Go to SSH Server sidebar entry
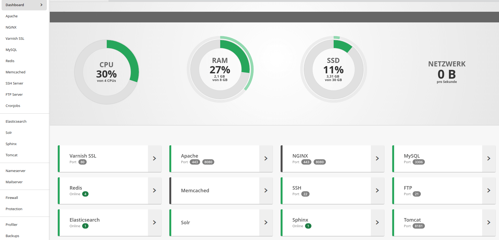 14,83
